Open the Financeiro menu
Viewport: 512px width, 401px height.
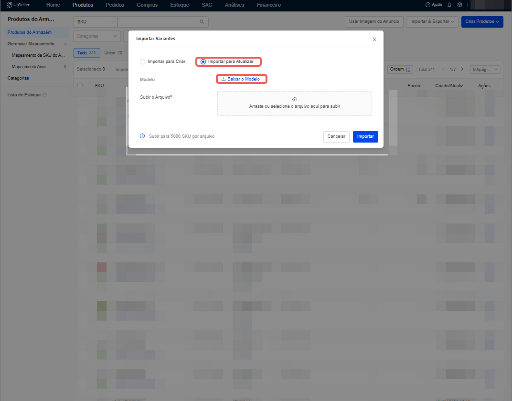click(269, 5)
